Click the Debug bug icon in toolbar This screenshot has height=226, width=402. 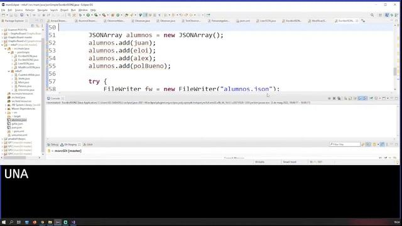point(80,15)
